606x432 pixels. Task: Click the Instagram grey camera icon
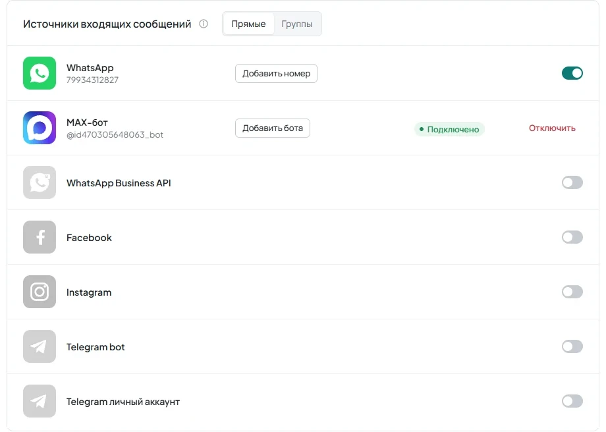40,292
